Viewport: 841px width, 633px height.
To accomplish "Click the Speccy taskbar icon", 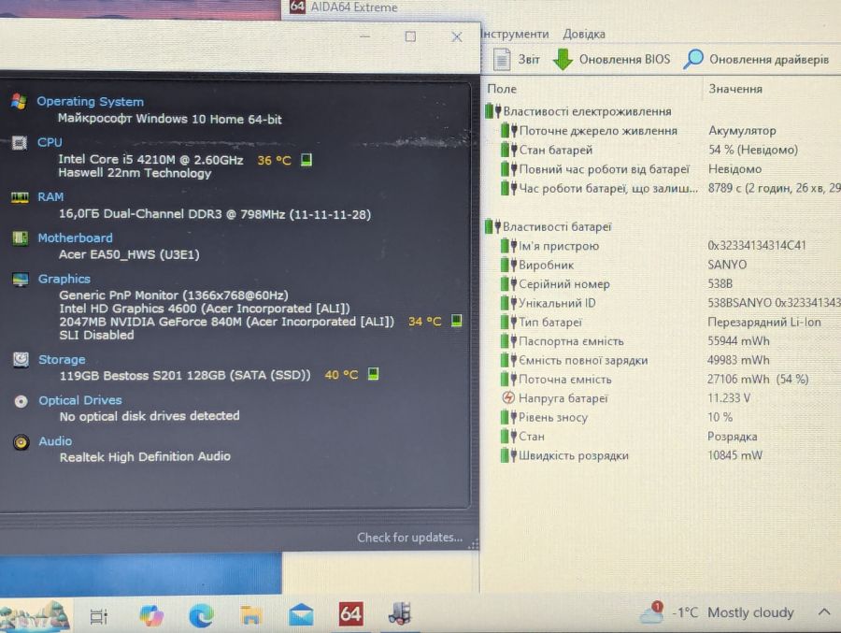I will coord(400,613).
